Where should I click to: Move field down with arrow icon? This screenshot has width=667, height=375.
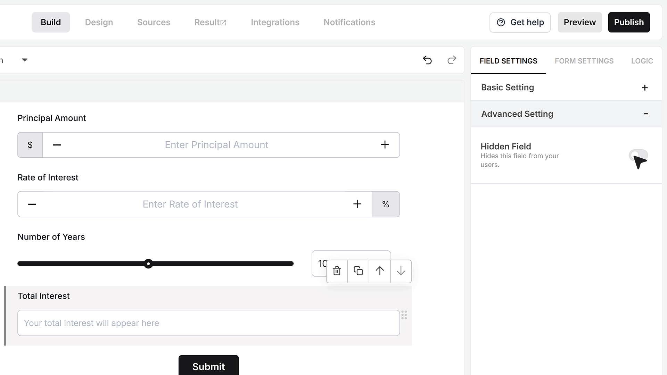click(401, 271)
